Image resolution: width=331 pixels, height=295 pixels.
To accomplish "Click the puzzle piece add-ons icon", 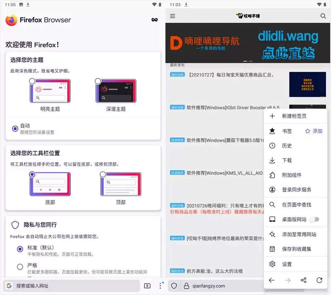I will pos(272,175).
